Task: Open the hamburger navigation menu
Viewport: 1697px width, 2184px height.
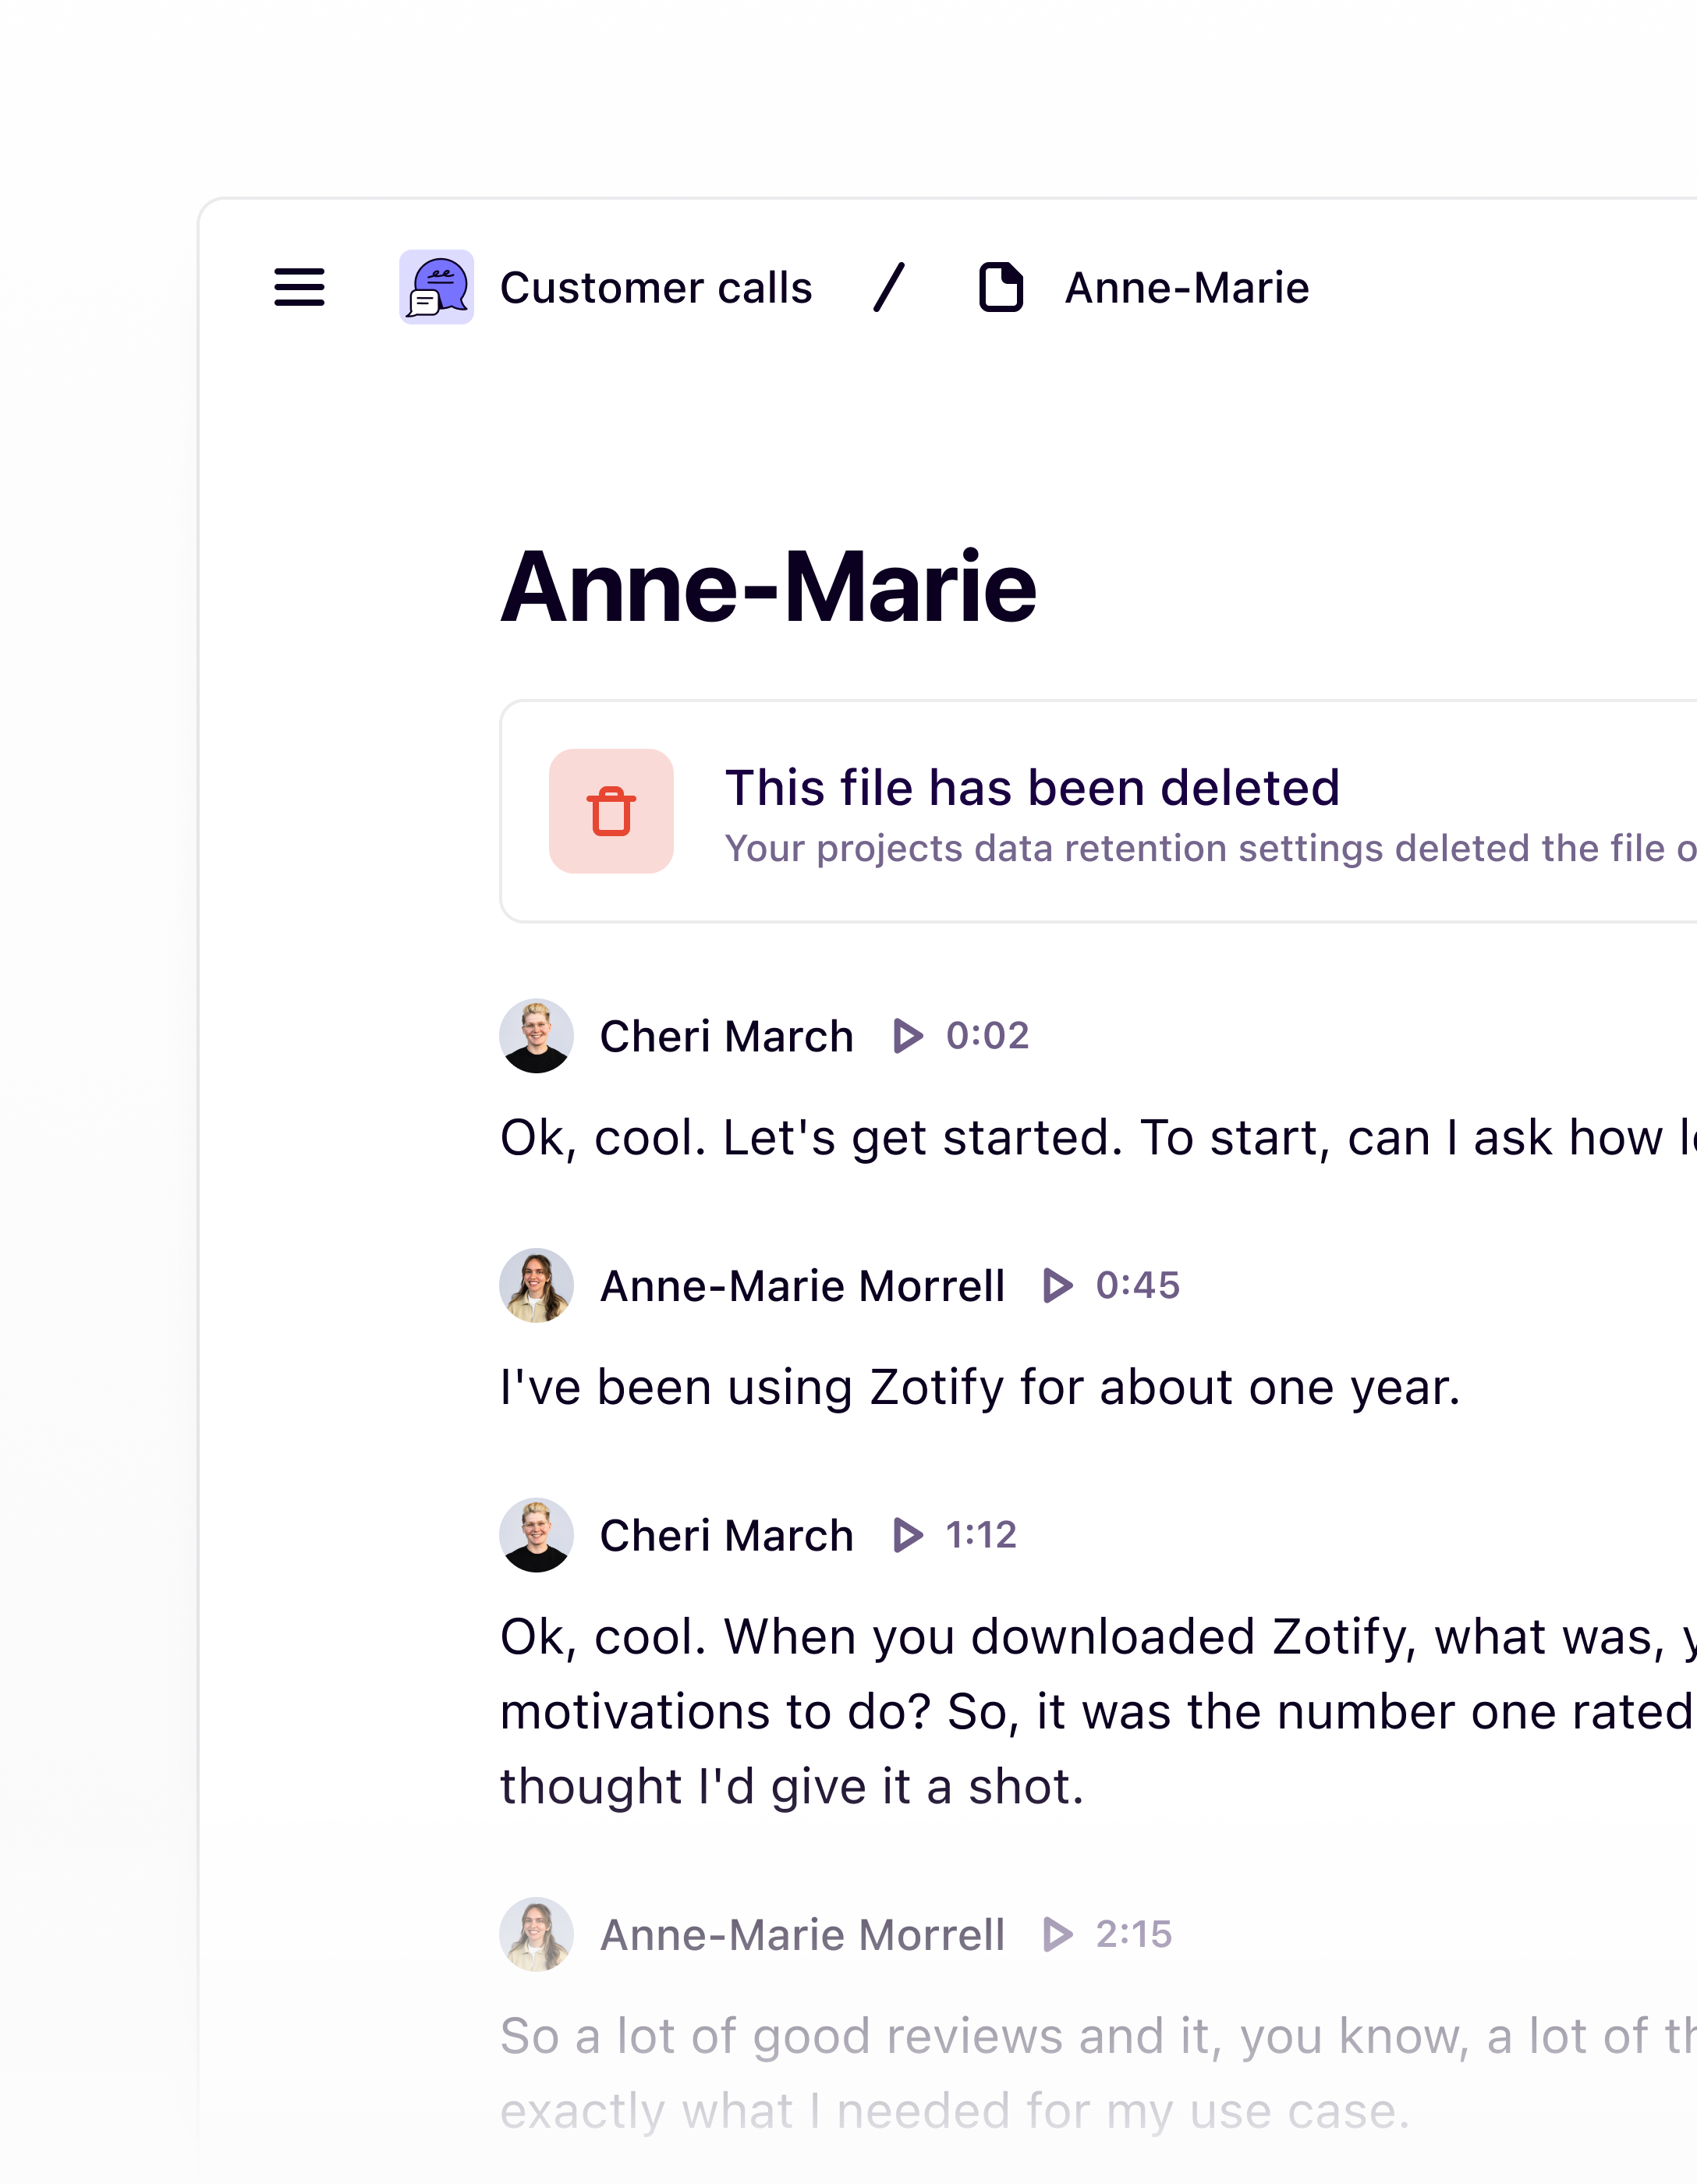Action: coord(298,288)
